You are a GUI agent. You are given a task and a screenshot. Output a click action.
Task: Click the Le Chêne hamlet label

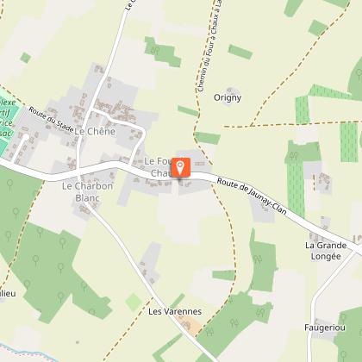click(x=95, y=132)
